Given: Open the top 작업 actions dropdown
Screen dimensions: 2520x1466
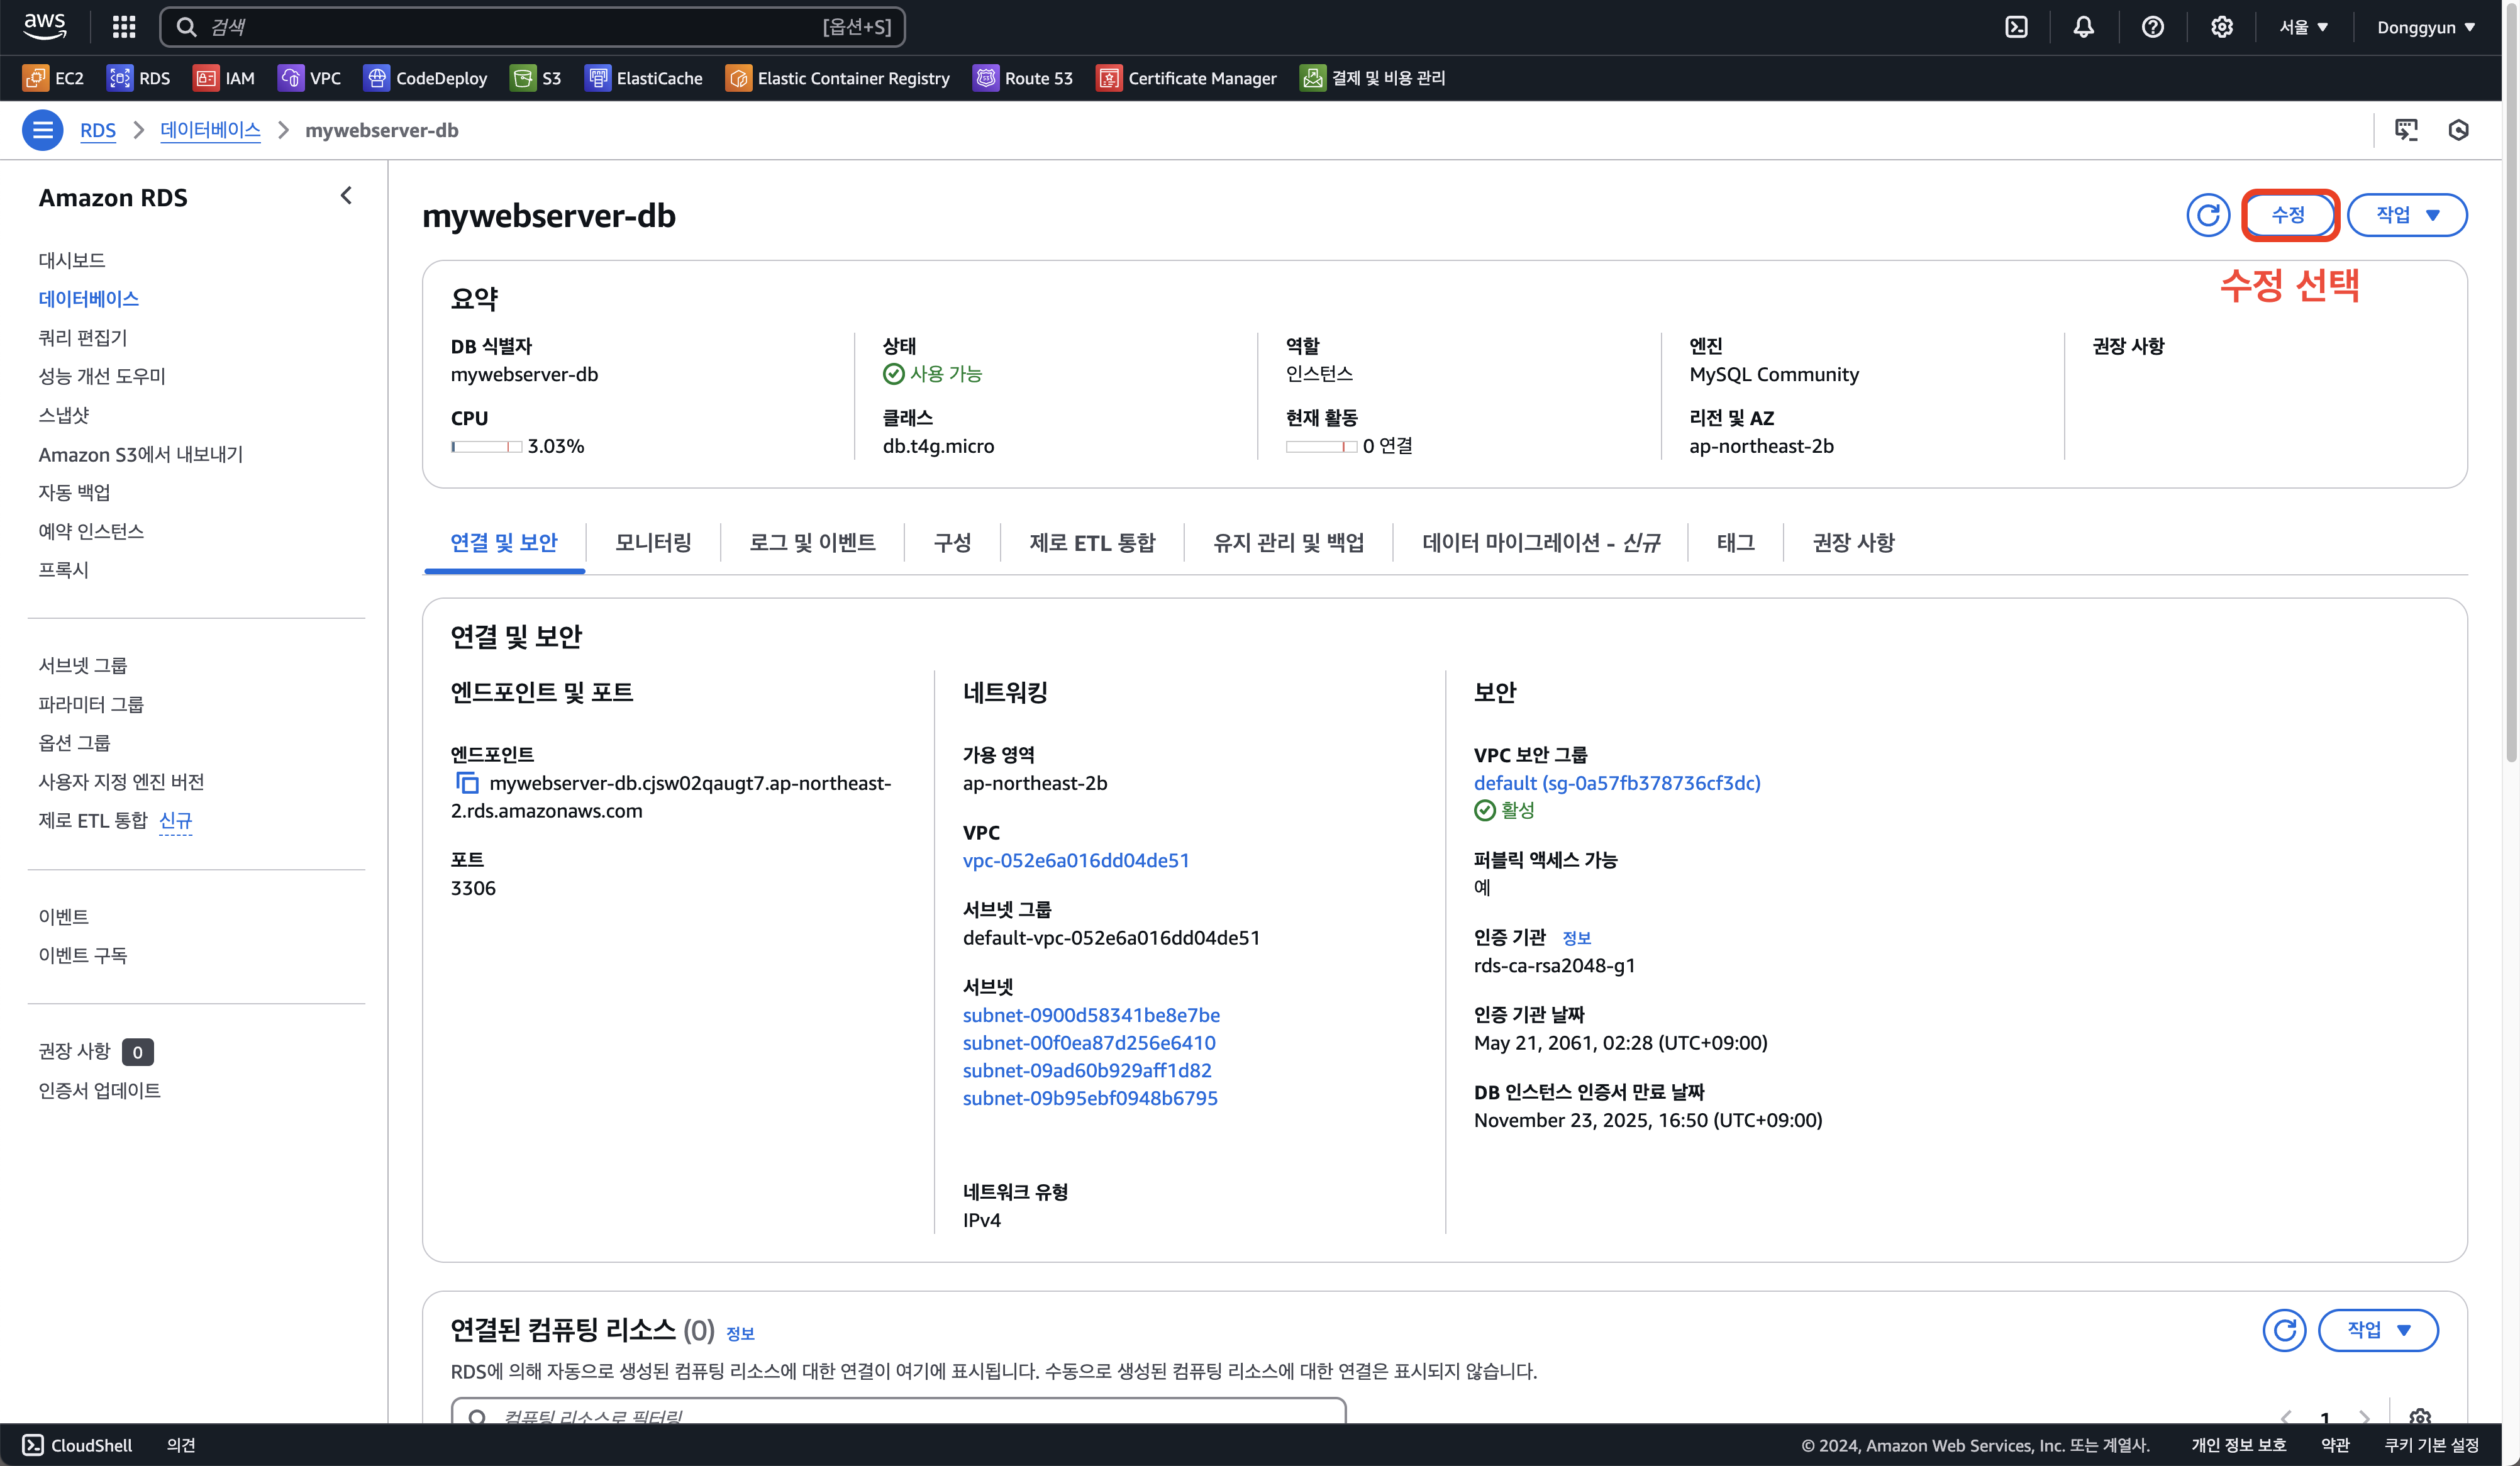Looking at the screenshot, I should pyautogui.click(x=2407, y=215).
